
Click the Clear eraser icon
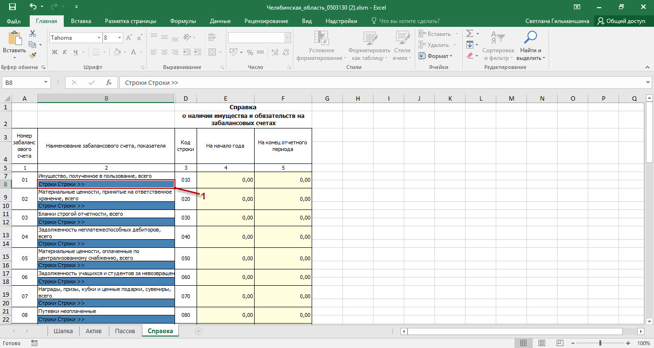coord(470,56)
